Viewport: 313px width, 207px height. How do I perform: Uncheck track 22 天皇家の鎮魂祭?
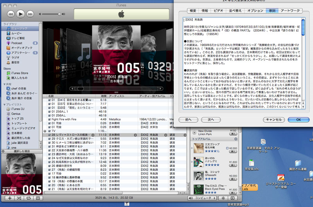click(49, 150)
